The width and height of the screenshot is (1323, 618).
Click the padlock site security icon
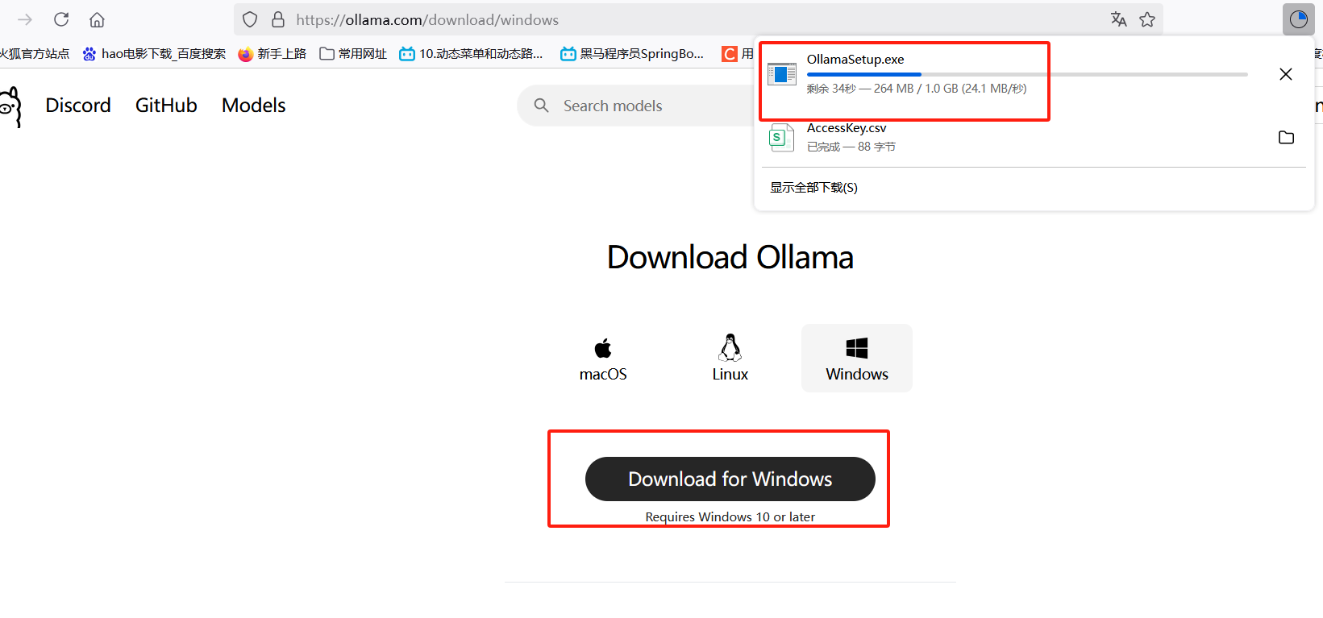pos(278,19)
